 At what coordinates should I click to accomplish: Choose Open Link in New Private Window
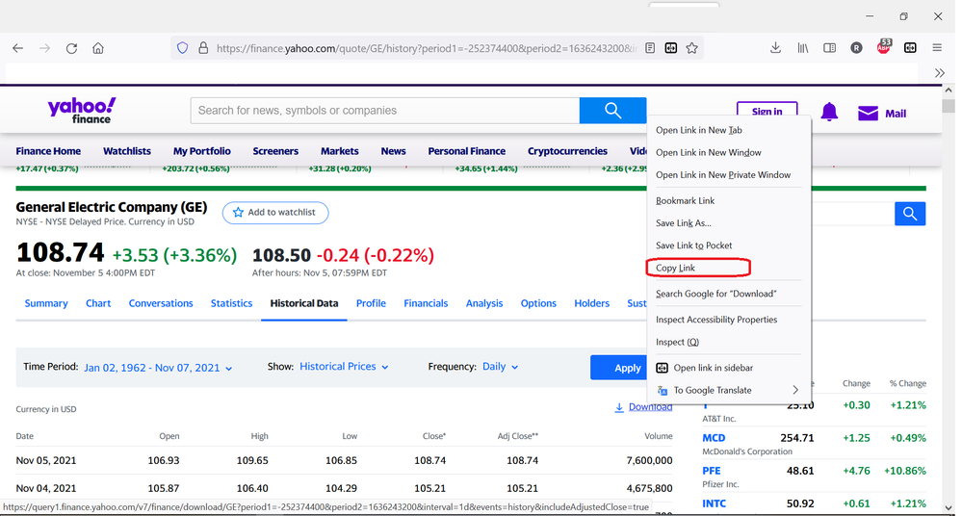723,175
